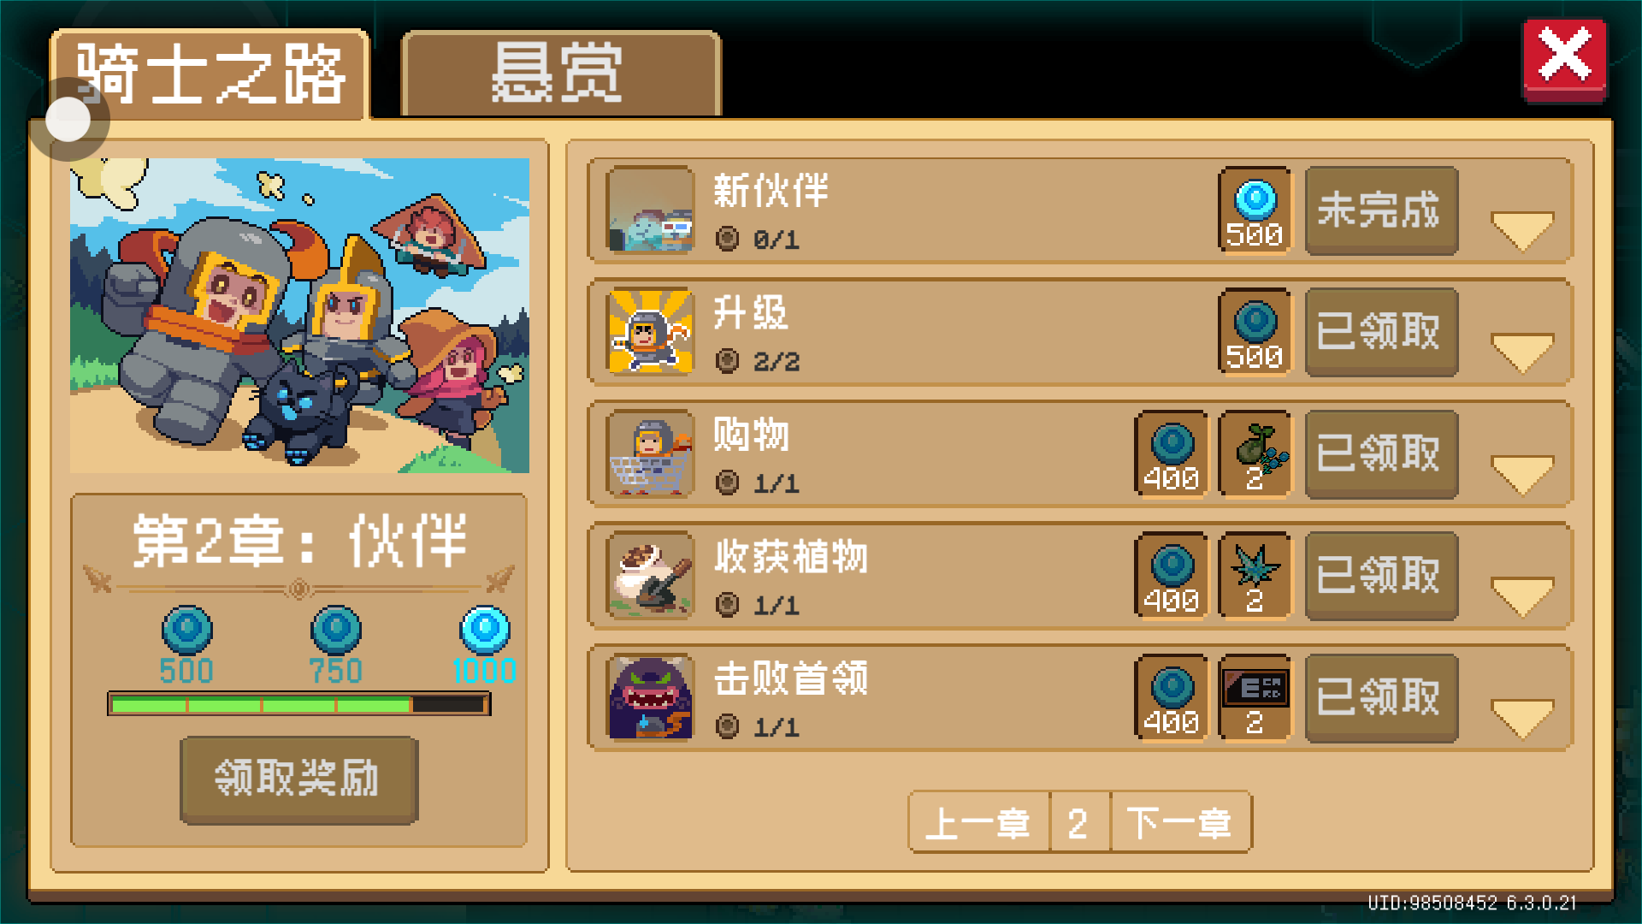Click the card reward icon in 击败首领 row
1642x924 pixels.
[x=1255, y=697]
